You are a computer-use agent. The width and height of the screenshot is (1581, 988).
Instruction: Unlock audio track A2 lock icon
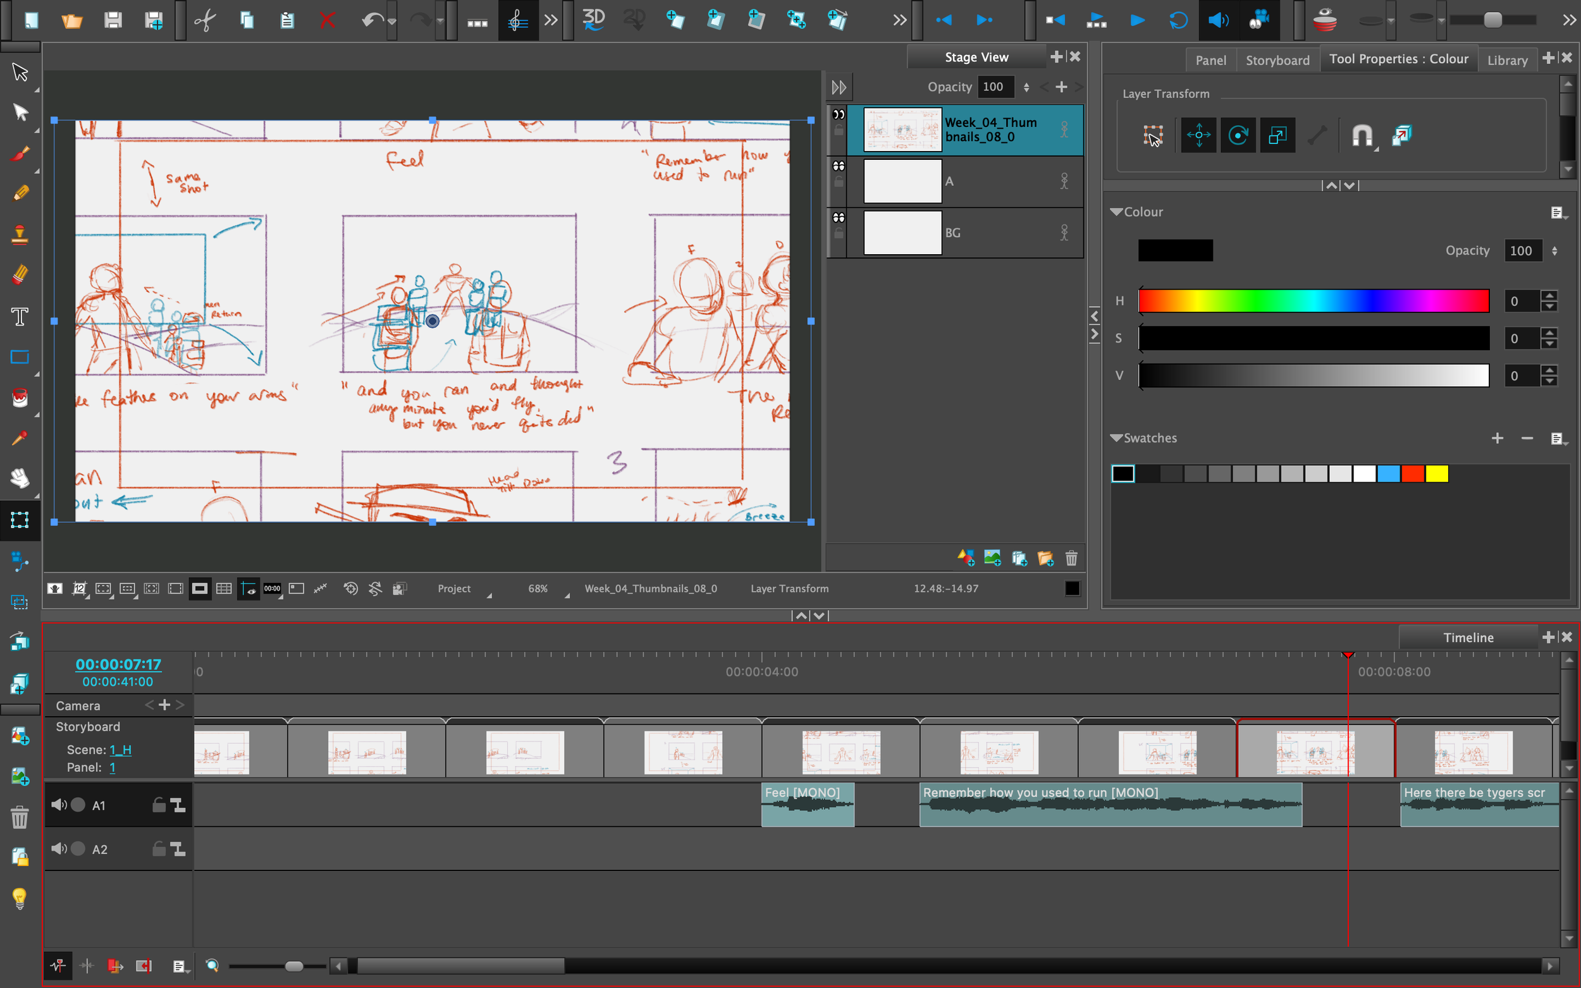pos(158,849)
